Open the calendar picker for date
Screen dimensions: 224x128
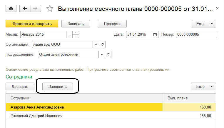(155, 34)
